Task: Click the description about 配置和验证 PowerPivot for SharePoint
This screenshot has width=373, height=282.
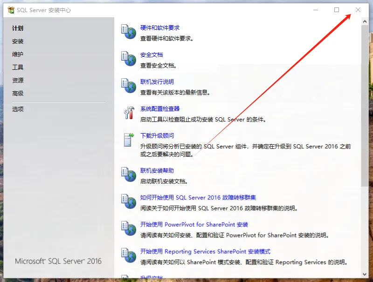Action: [235, 235]
